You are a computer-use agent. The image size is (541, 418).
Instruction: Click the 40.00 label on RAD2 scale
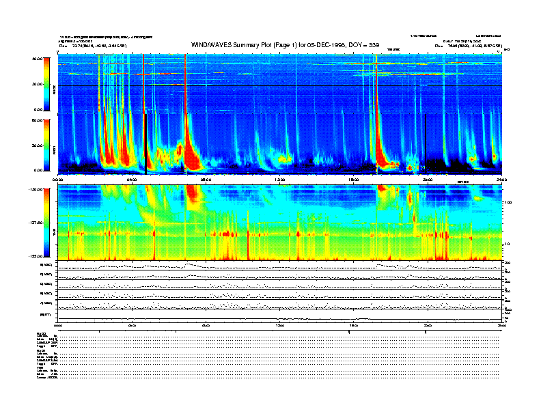tap(38, 59)
